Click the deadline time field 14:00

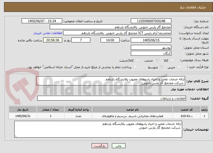[110, 40]
